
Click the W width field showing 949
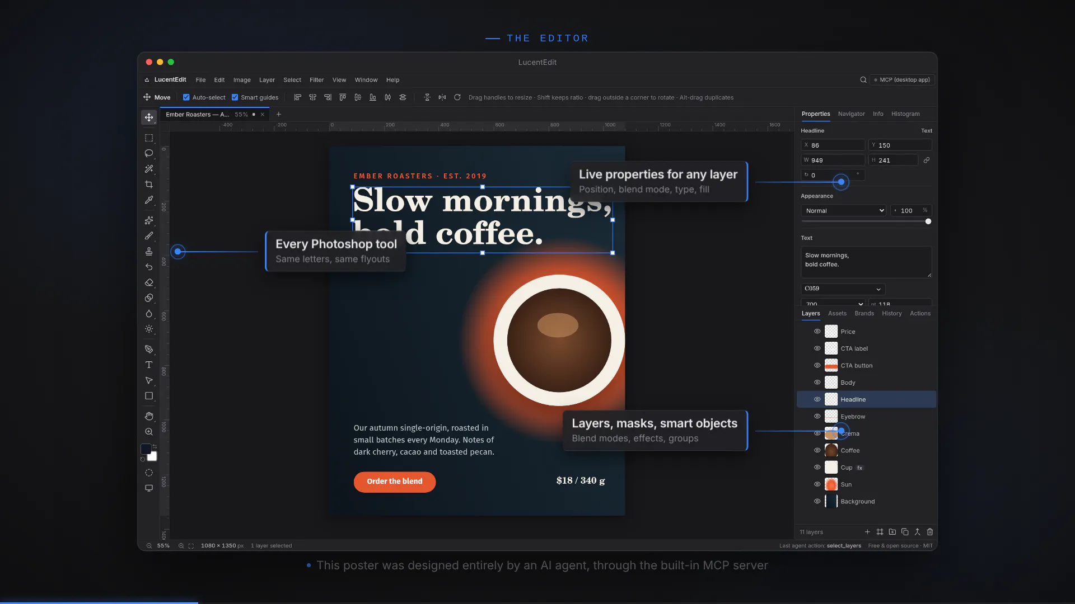pos(833,161)
